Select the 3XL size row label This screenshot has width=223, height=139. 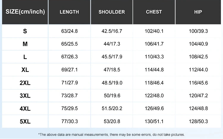[25, 96]
